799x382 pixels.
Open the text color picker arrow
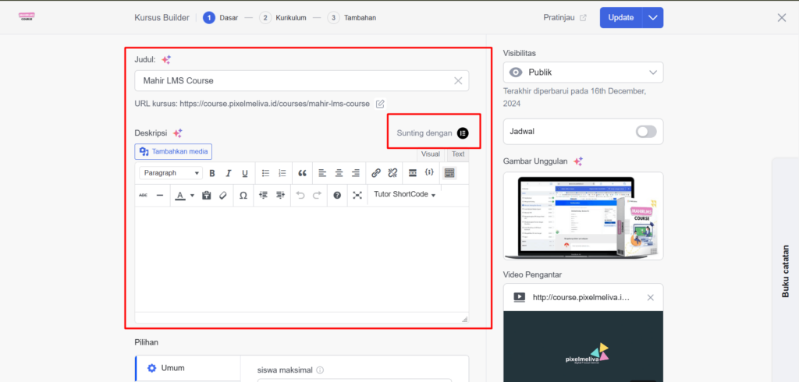pos(192,195)
